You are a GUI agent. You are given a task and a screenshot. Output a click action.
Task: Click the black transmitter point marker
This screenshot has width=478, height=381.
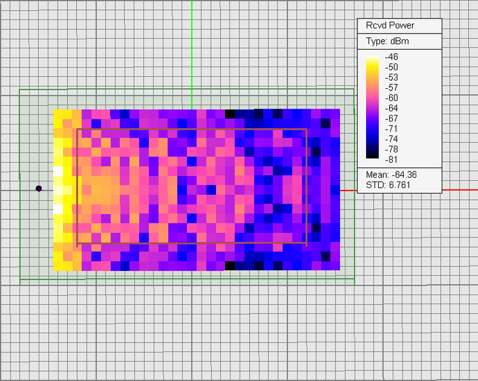[39, 189]
